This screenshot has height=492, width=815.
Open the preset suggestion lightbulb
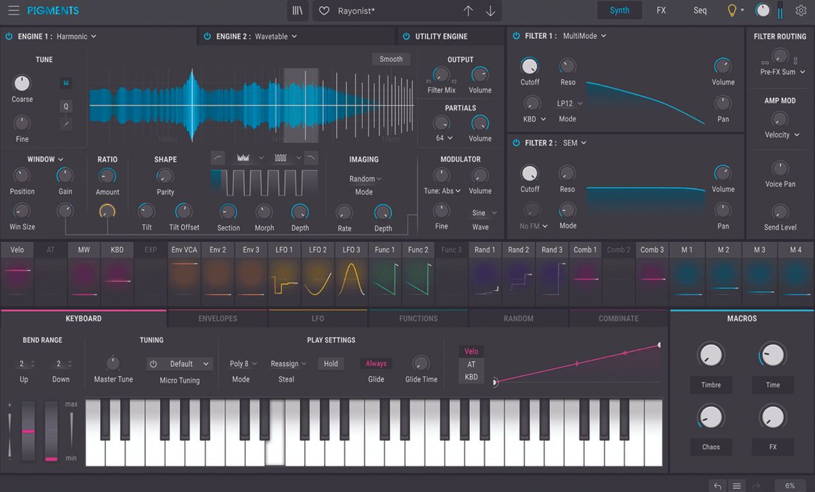731,10
